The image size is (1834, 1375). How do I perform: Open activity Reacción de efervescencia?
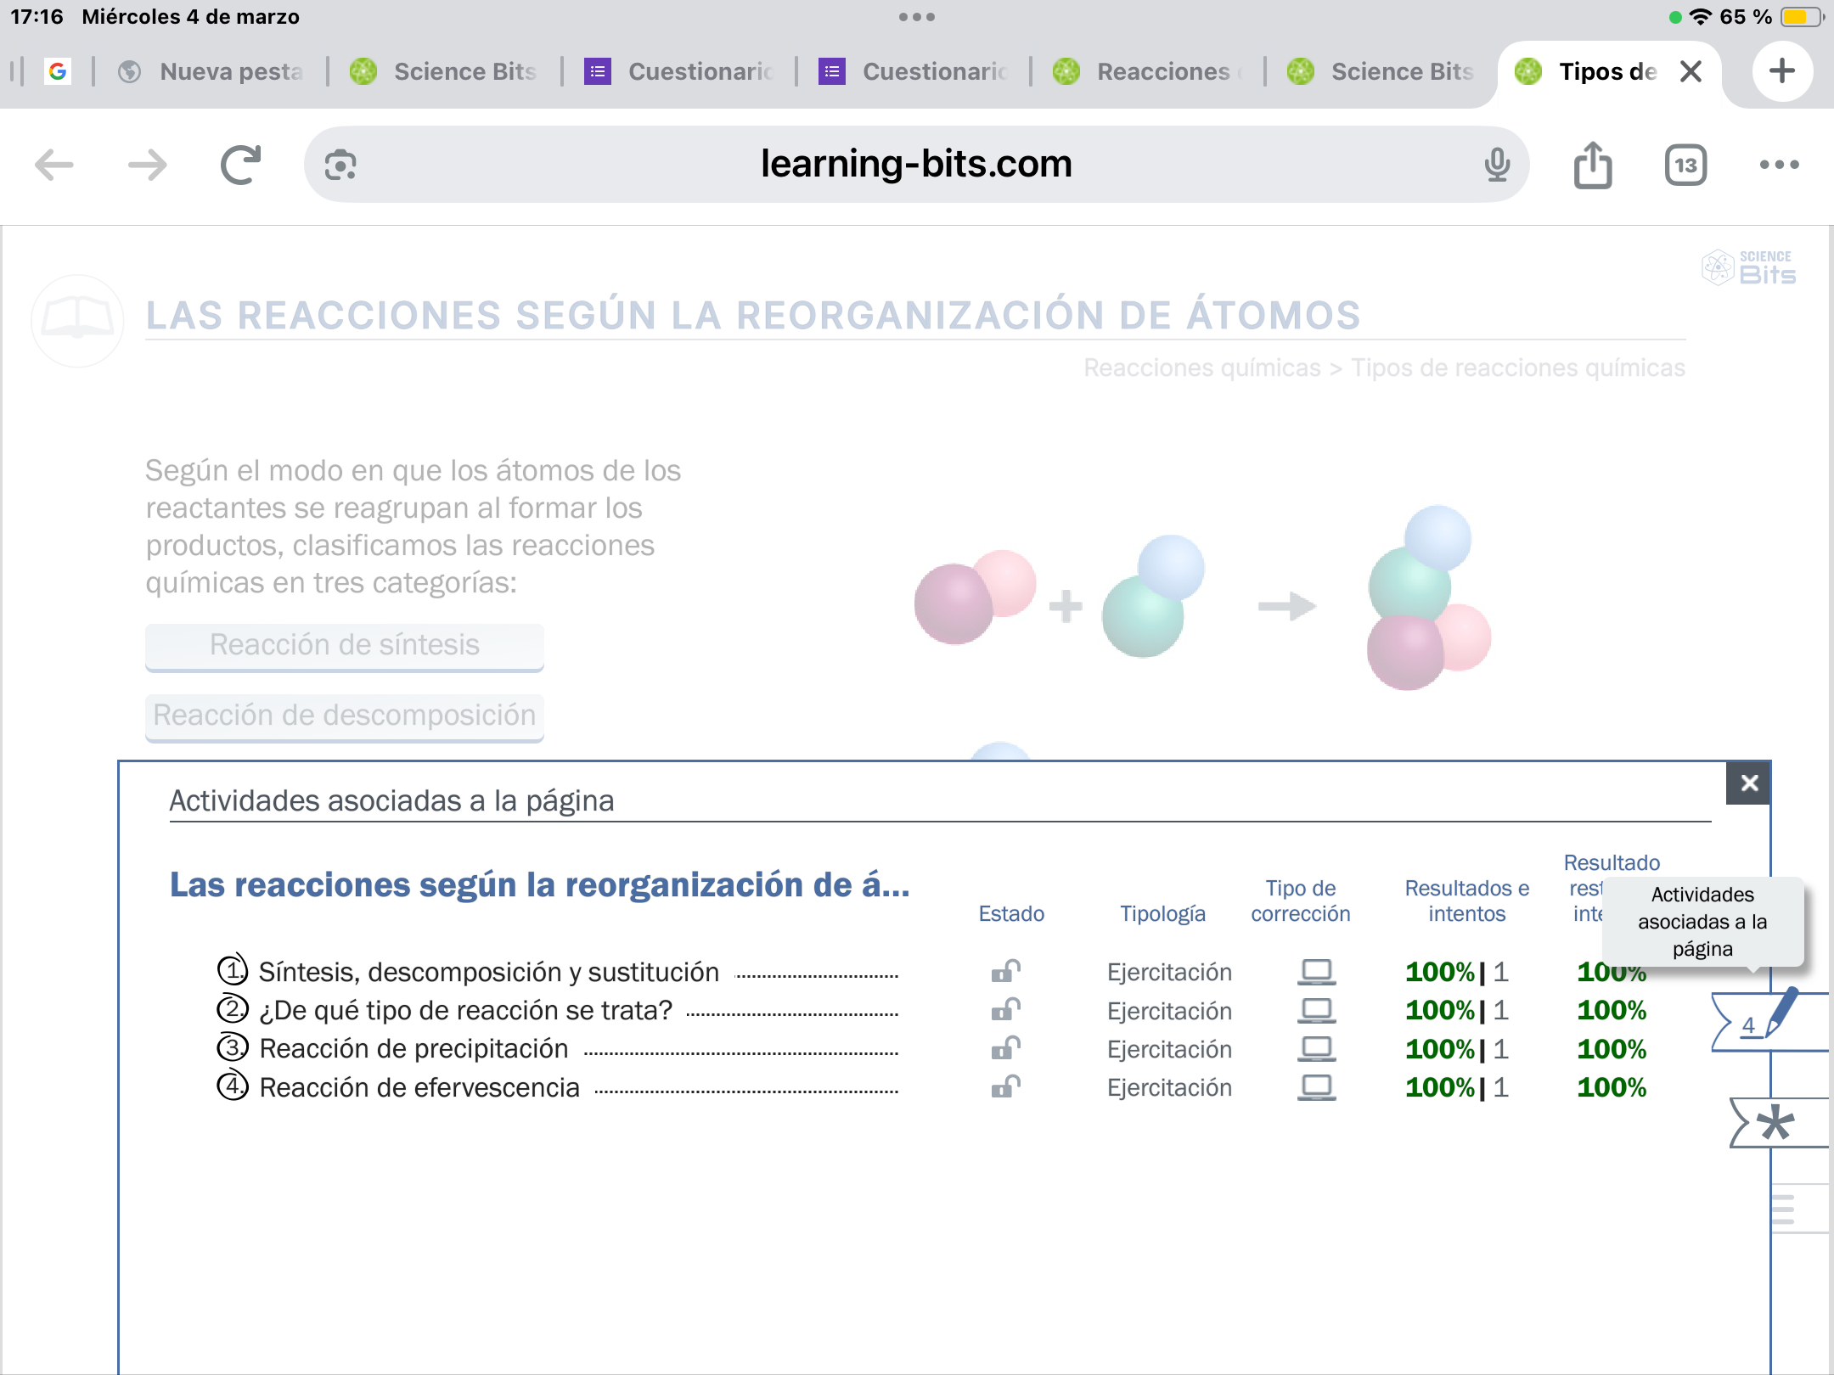coord(419,1087)
